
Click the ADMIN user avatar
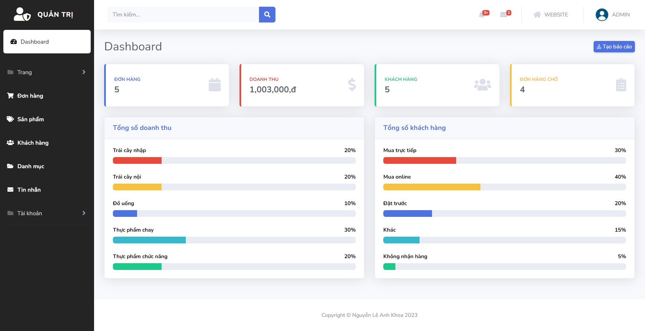(602, 14)
